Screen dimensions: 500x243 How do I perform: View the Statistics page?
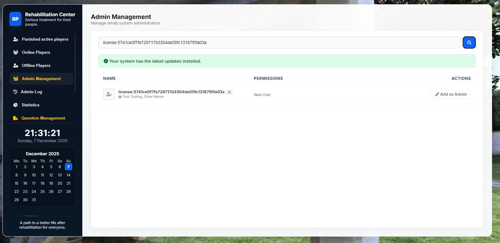click(41, 105)
